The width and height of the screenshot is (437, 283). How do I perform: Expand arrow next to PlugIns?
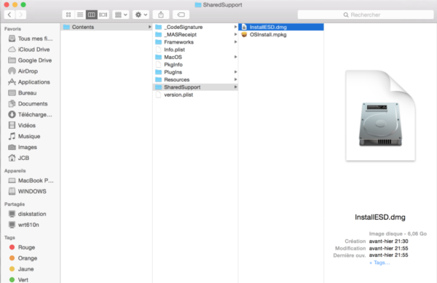coord(235,72)
